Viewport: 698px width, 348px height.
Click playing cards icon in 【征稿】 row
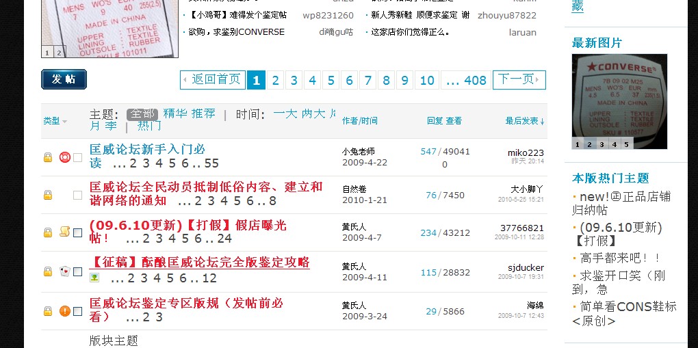65,271
